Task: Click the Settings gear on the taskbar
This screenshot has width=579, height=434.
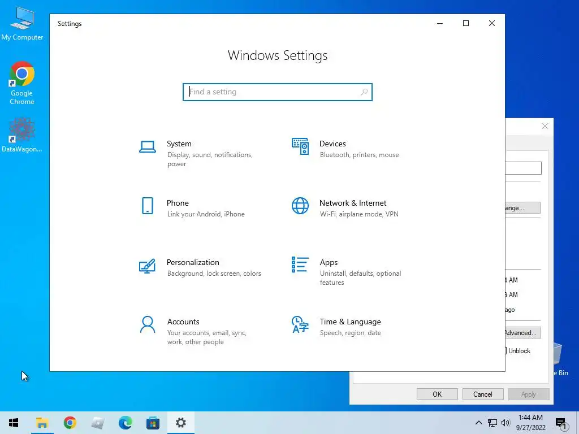Action: tap(180, 423)
